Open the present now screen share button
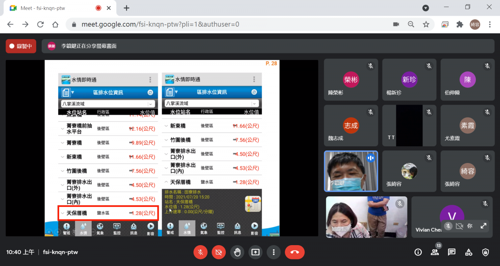500x266 pixels. point(255,252)
